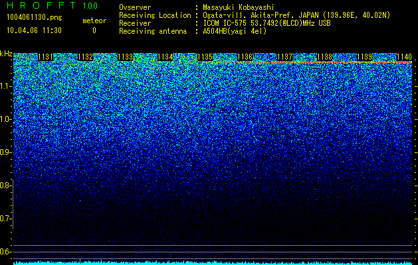
Task: Click the Receiving Location label
Action: 155,15
